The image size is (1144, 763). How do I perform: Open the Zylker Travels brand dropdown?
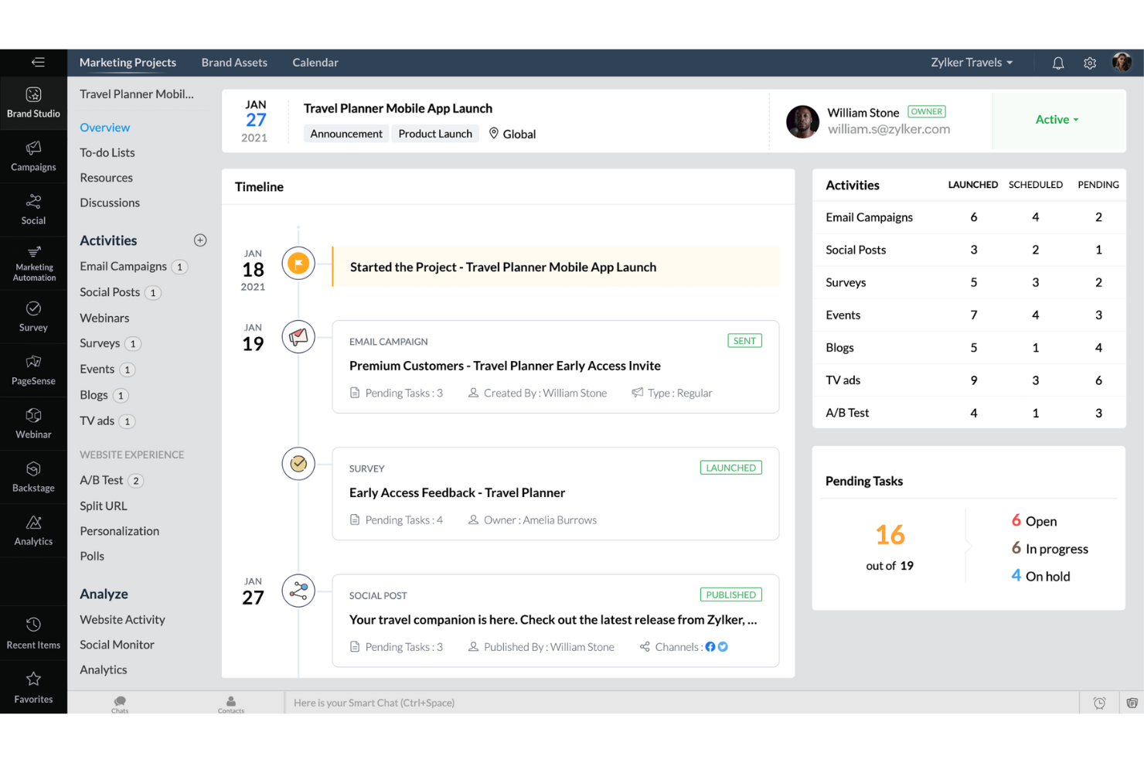click(972, 63)
